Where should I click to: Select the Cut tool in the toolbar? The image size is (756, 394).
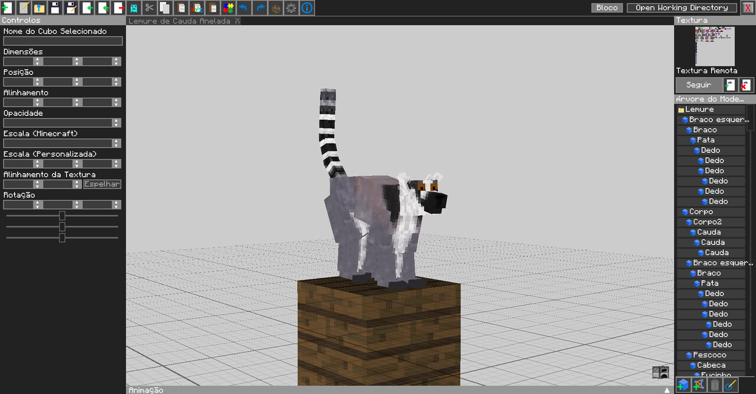[149, 8]
